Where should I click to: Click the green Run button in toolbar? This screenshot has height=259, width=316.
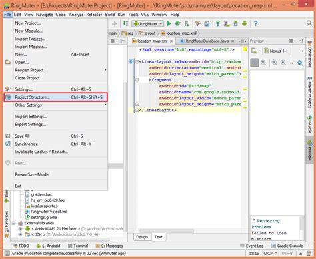point(169,23)
